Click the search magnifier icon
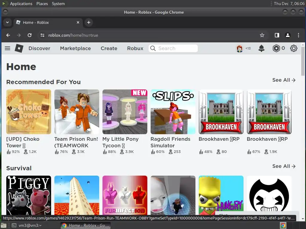 [x=153, y=48]
